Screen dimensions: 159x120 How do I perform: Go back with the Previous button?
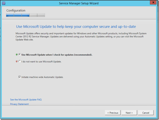113,113
